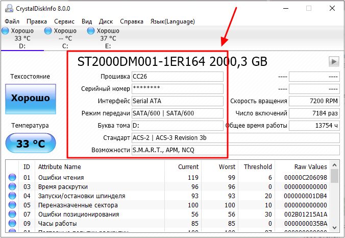This screenshot has width=345, height=238.
Task: Select the Часы работы attribute row
Action: 168,224
